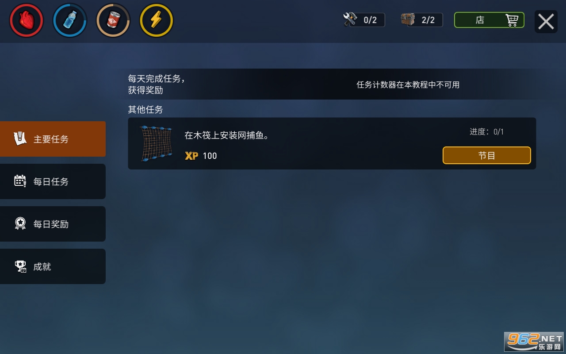
Task: Click the 进度: 0/1 progress text
Action: pyautogui.click(x=487, y=132)
